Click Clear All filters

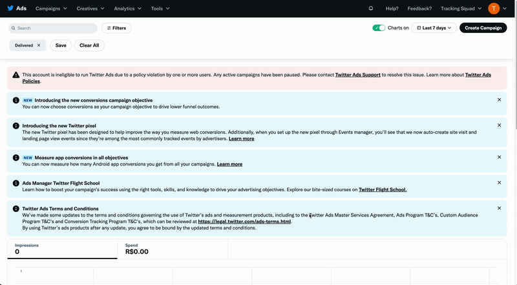tap(89, 45)
